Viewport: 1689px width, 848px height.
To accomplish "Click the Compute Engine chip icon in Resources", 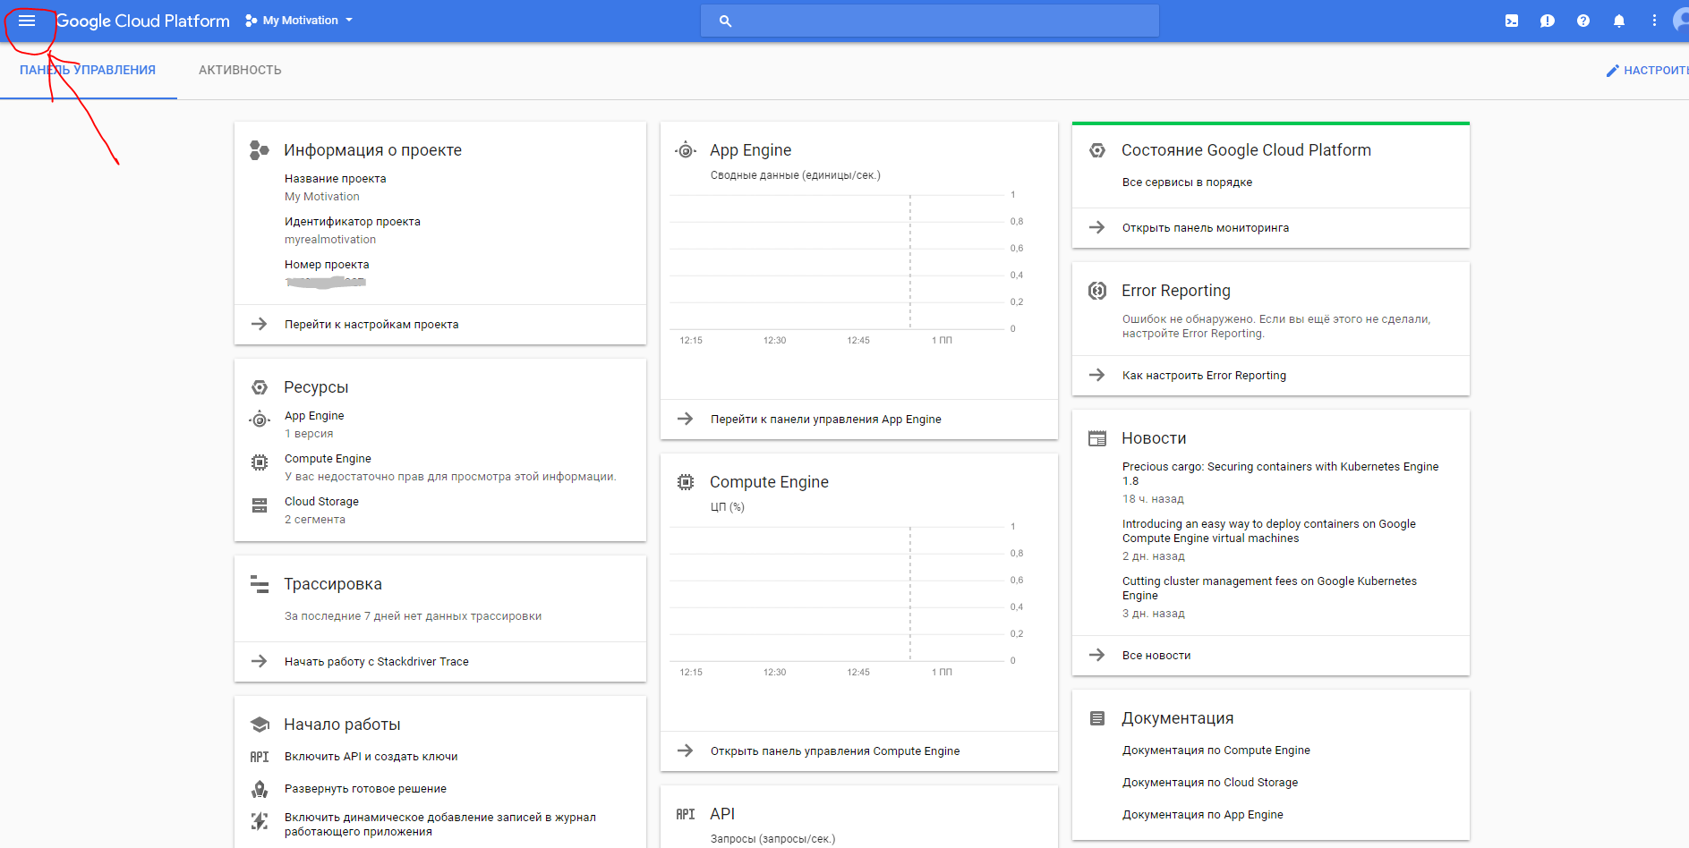I will click(260, 462).
